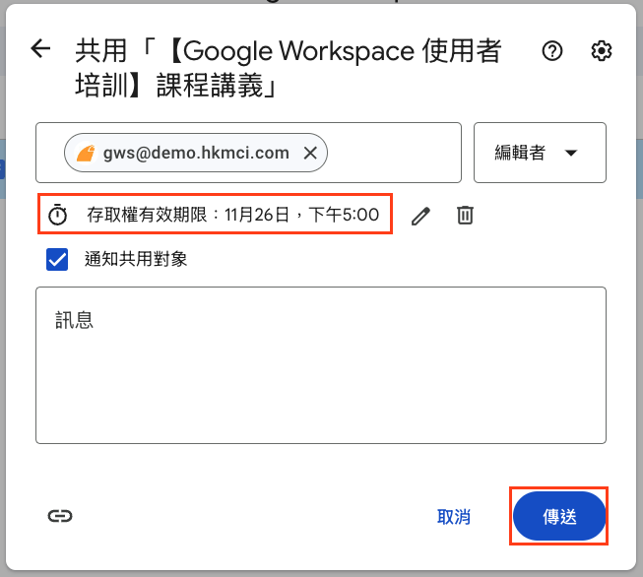Click the 取消 cancel button
The height and width of the screenshot is (577, 643).
pos(454,517)
